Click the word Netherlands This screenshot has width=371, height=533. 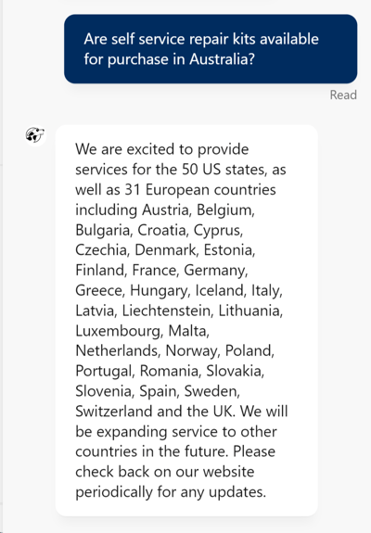point(117,350)
